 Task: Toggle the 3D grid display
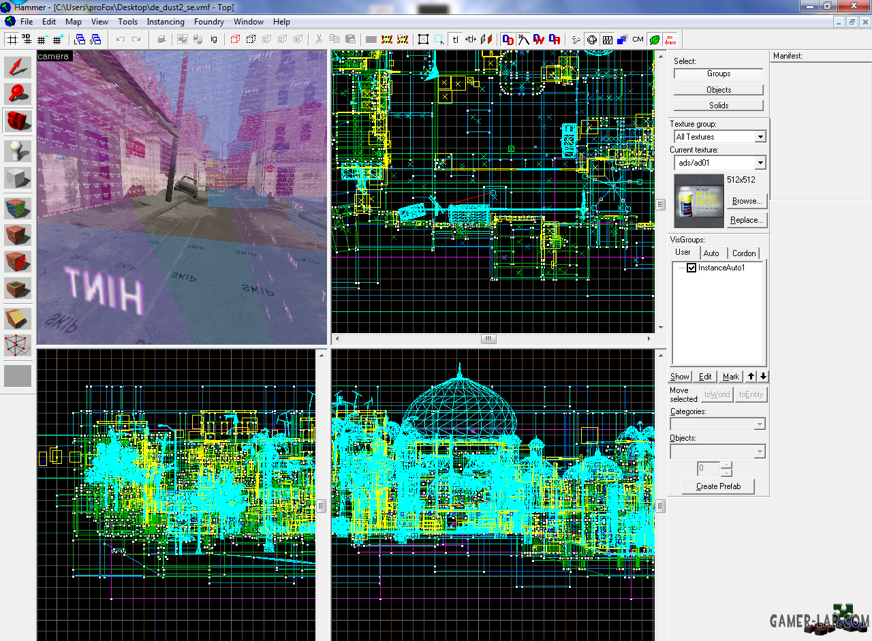27,40
